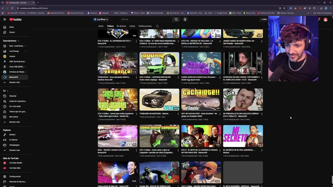
Task: Play Carcel para malos jugadores thumbnail
Action: [x=118, y=99]
